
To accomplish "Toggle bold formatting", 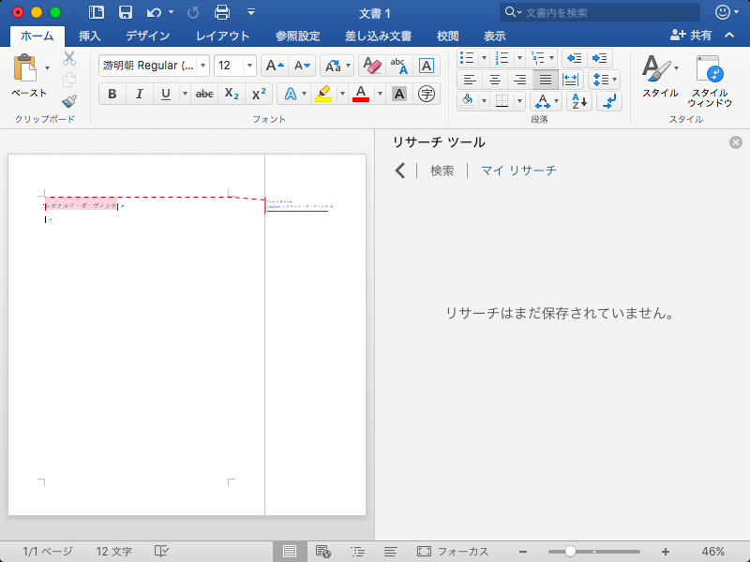I will click(x=112, y=94).
